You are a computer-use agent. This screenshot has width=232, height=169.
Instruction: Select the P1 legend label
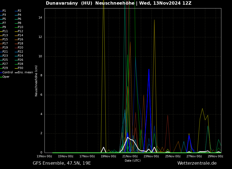[x=4, y=11]
